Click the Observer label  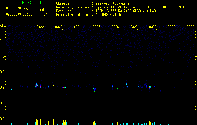64,3
